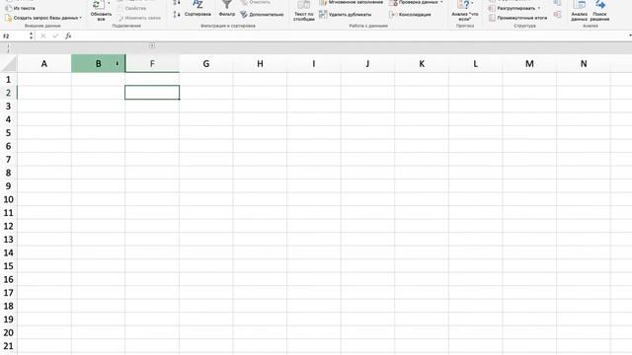Open the Создать запрос базы данных dropdown arrow
The image size is (632, 355).
(x=81, y=18)
